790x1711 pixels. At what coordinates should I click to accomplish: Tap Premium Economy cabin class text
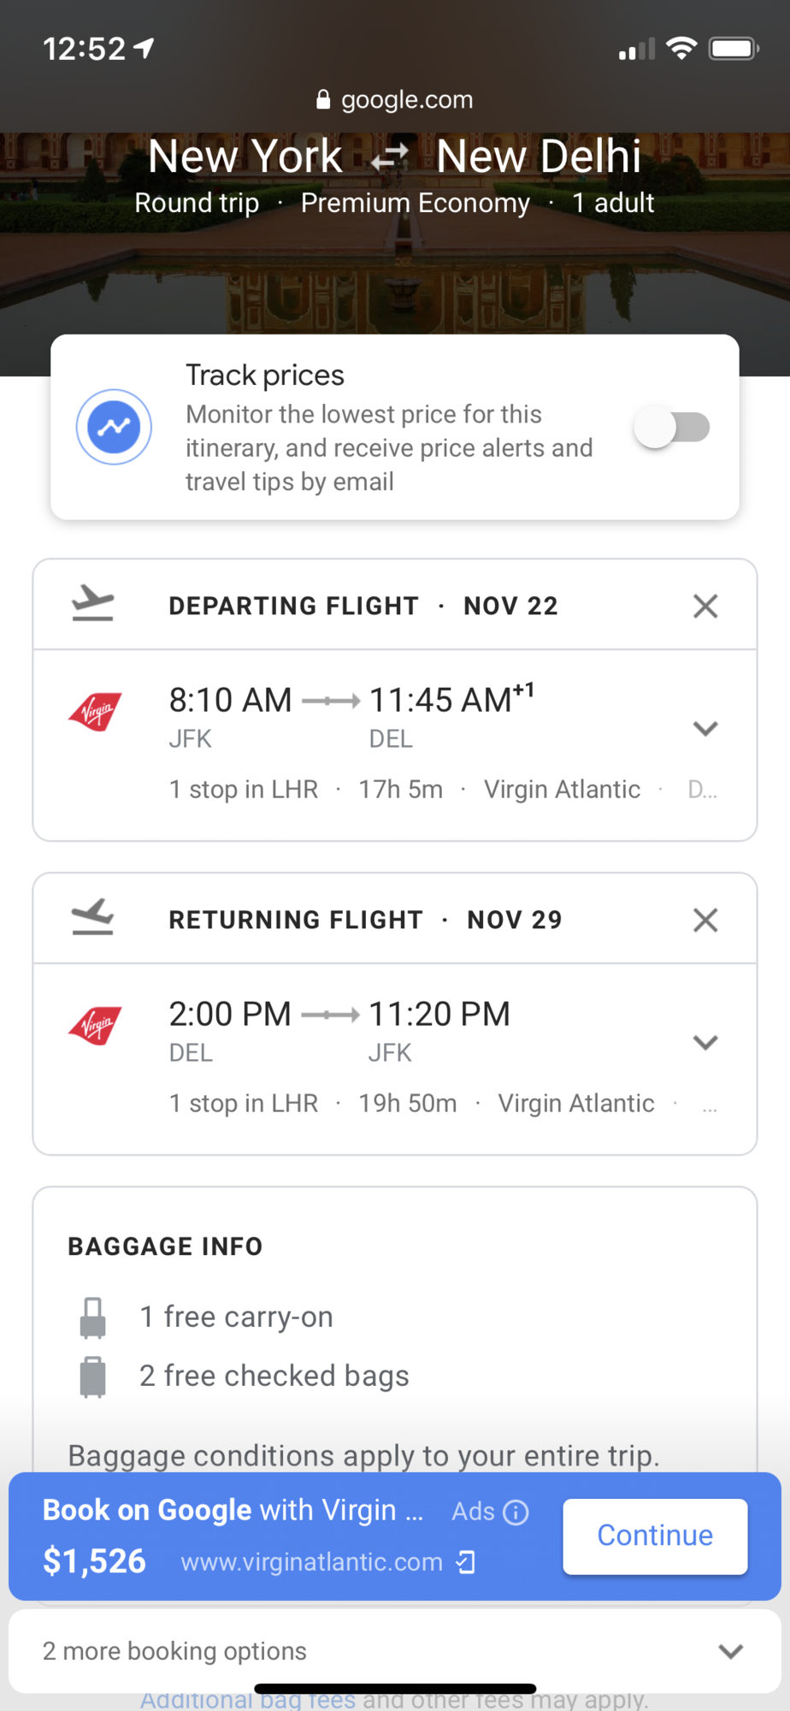[x=416, y=203]
